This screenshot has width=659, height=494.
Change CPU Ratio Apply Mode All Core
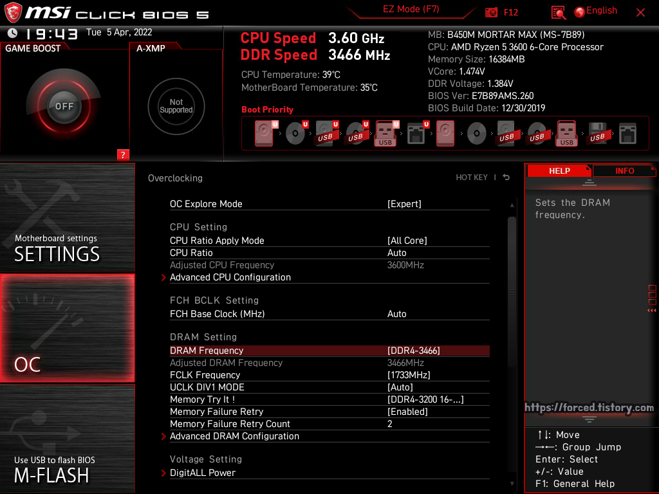pyautogui.click(x=329, y=241)
